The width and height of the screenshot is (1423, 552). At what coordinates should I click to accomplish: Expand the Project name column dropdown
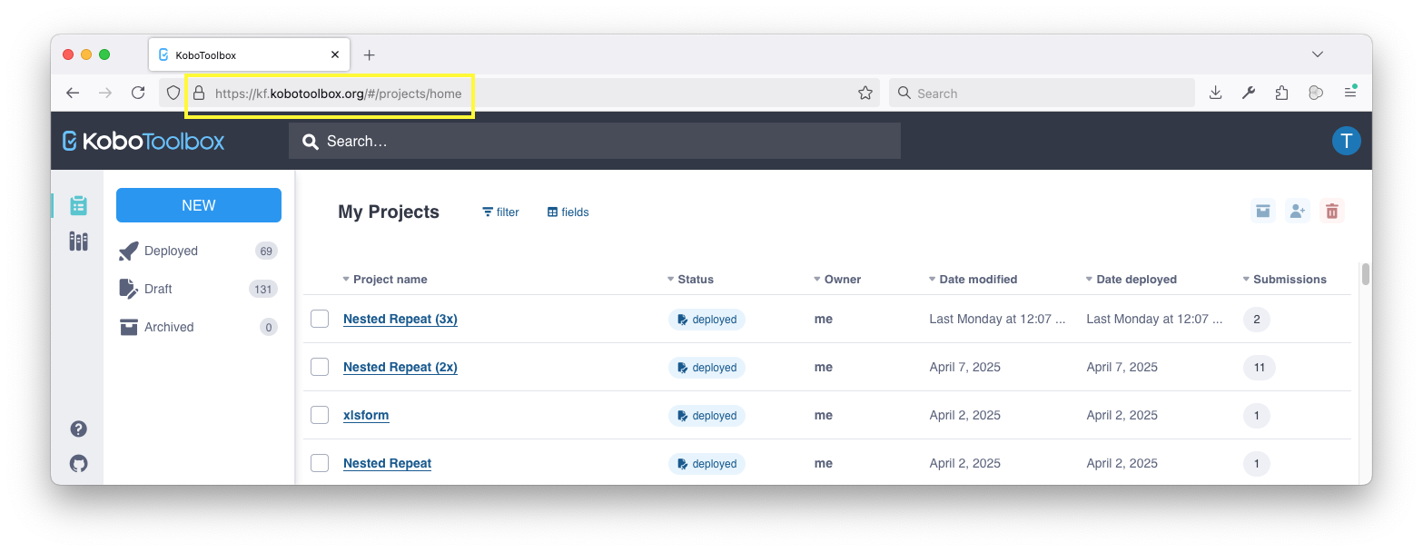click(346, 280)
